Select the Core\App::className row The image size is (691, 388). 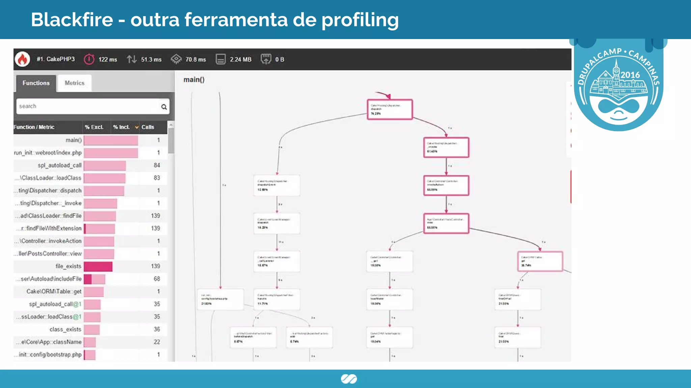(90, 342)
